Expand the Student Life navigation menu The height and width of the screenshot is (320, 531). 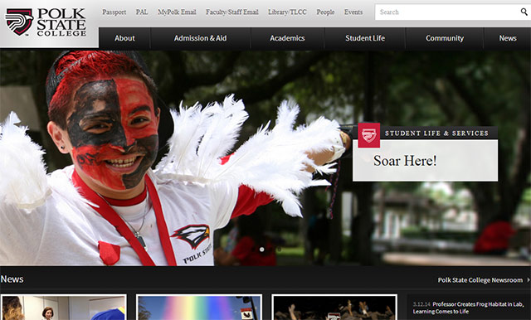pos(365,39)
